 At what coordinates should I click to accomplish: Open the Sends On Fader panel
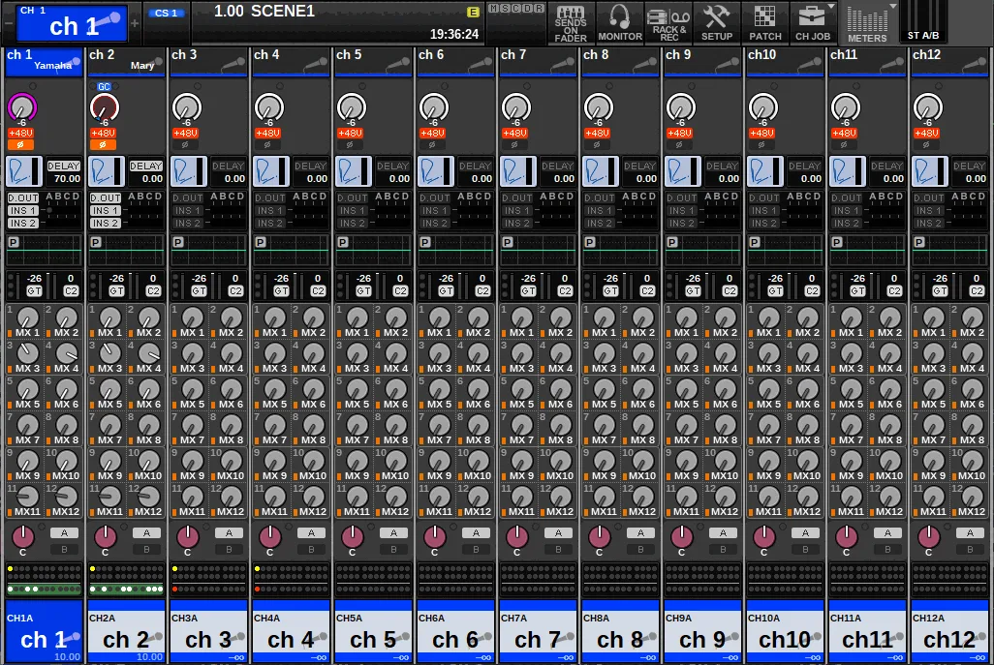tap(570, 23)
